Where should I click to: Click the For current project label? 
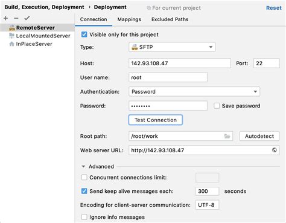[x=176, y=8]
